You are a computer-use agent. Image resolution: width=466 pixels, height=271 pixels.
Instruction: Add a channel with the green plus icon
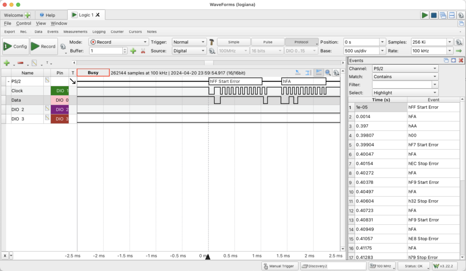pyautogui.click(x=6, y=63)
